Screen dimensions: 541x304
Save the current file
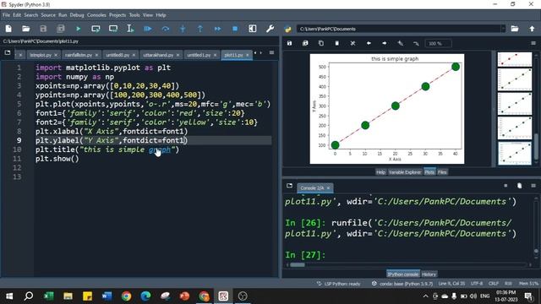tap(43, 29)
